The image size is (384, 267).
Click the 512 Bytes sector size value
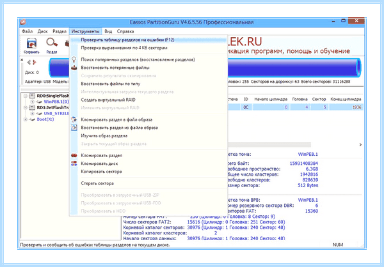point(308,186)
